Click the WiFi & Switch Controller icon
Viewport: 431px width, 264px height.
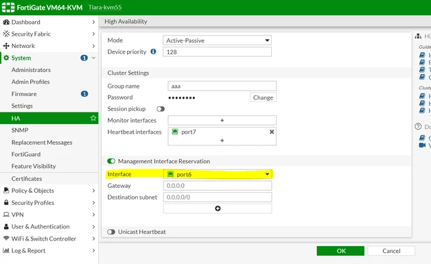tap(6, 238)
